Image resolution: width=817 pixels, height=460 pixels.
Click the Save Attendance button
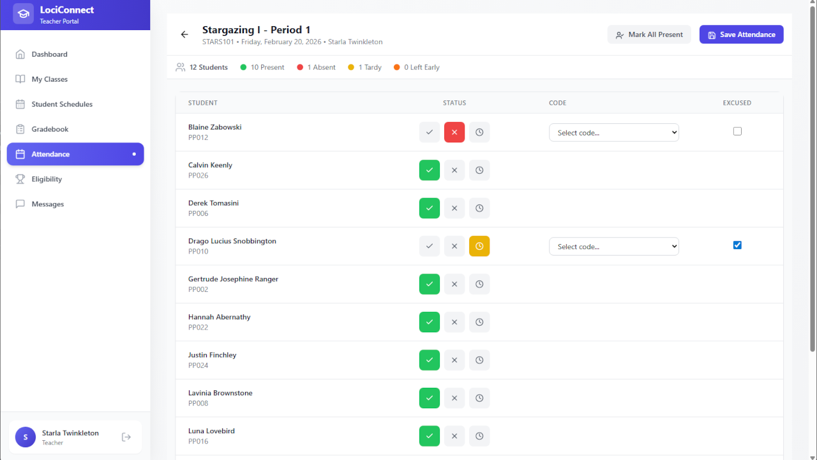[x=741, y=34]
